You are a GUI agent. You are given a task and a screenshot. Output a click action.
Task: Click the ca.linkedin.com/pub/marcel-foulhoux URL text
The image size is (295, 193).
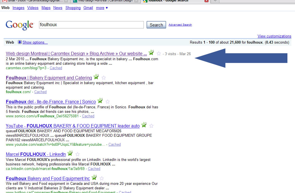click(x=45, y=169)
